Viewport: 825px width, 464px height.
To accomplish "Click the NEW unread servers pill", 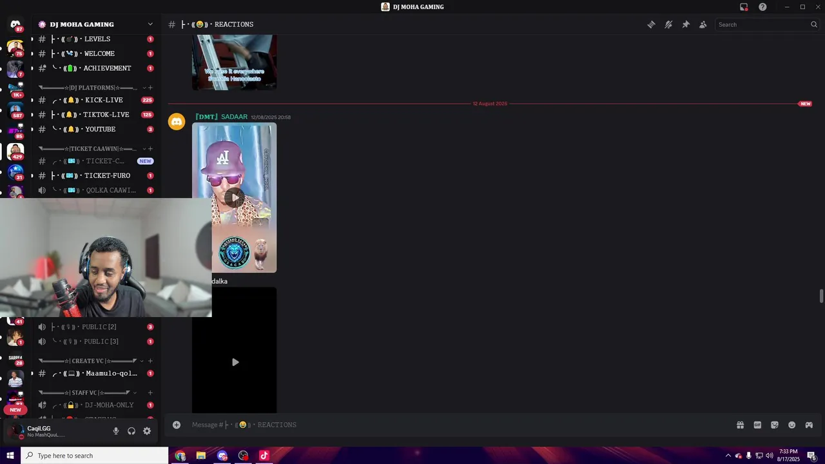I will (15, 410).
